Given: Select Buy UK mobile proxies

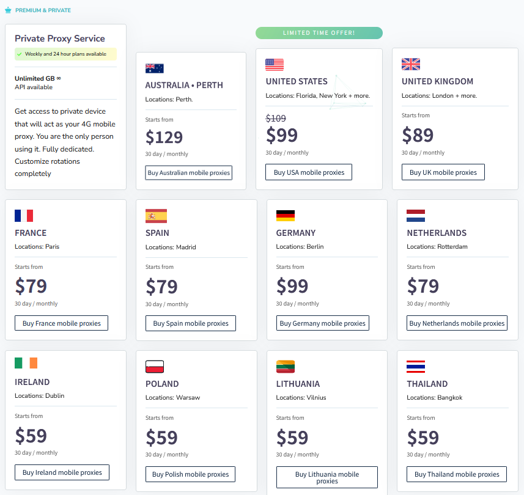Looking at the screenshot, I should coord(443,172).
